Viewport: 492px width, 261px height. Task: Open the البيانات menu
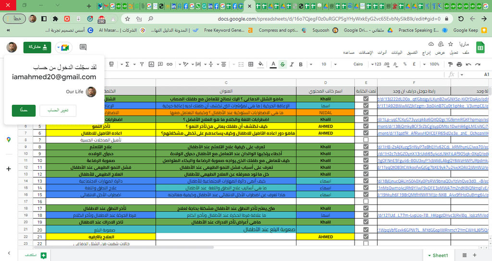[x=396, y=52]
